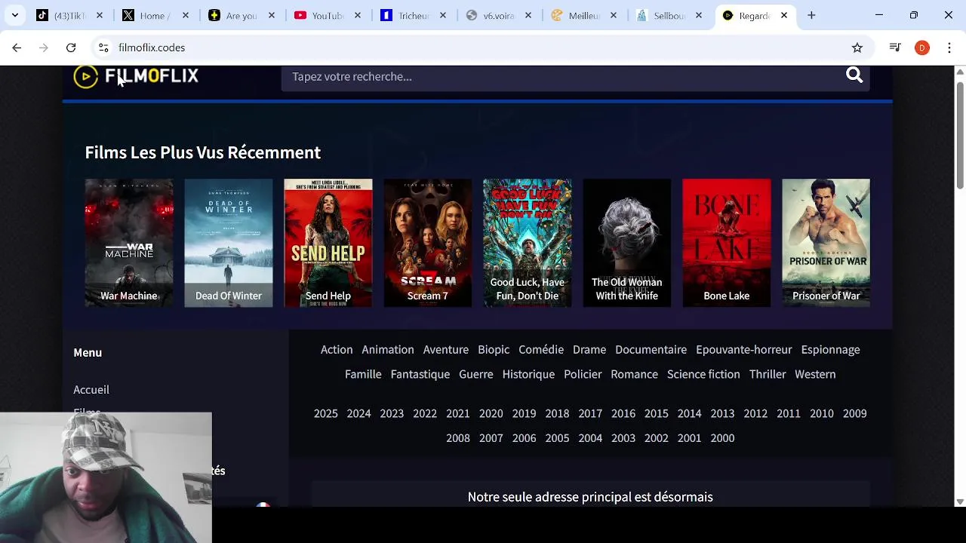Select the Action genre

click(337, 349)
